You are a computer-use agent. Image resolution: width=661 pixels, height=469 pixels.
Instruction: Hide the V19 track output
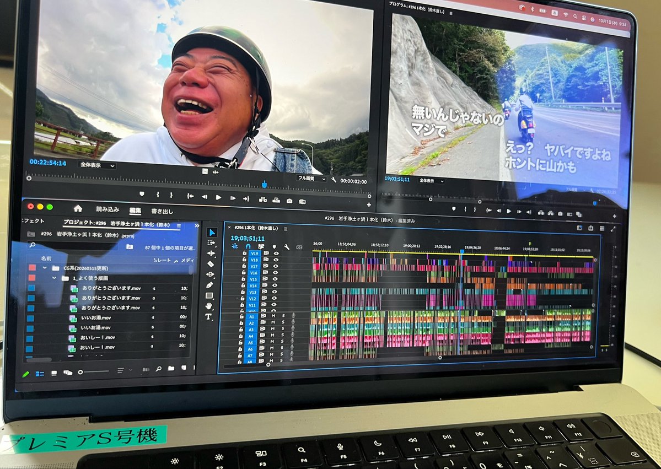click(x=276, y=254)
